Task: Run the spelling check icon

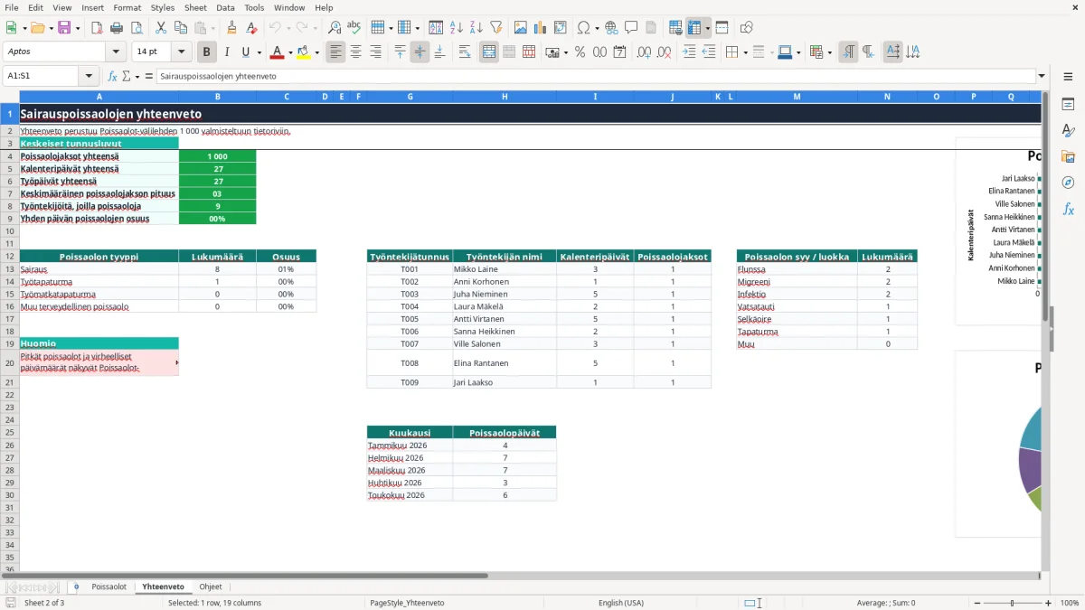Action: click(x=354, y=28)
